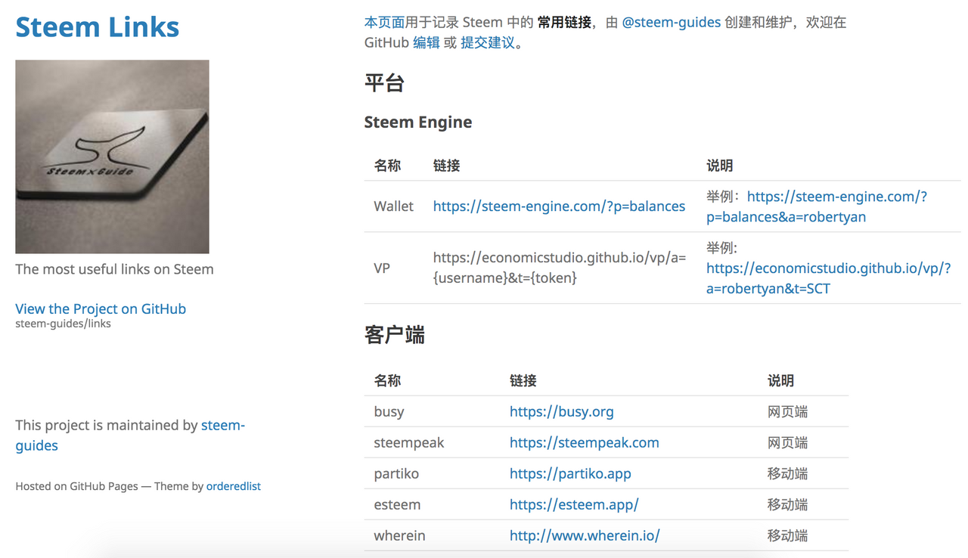This screenshot has height=558, width=968.
Task: Click the 移动端 label in wherein row
Action: 787,535
